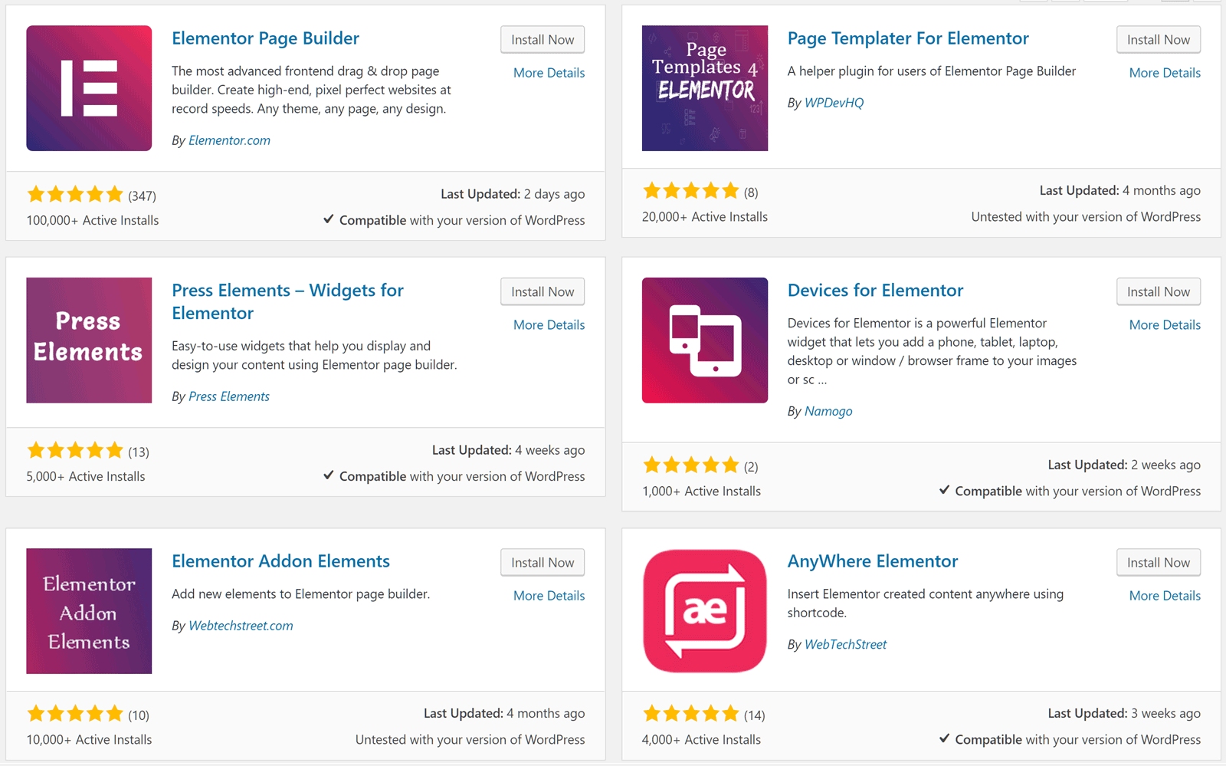The image size is (1226, 766).
Task: Open the Elementor Page Builder title link
Action: [x=265, y=38]
